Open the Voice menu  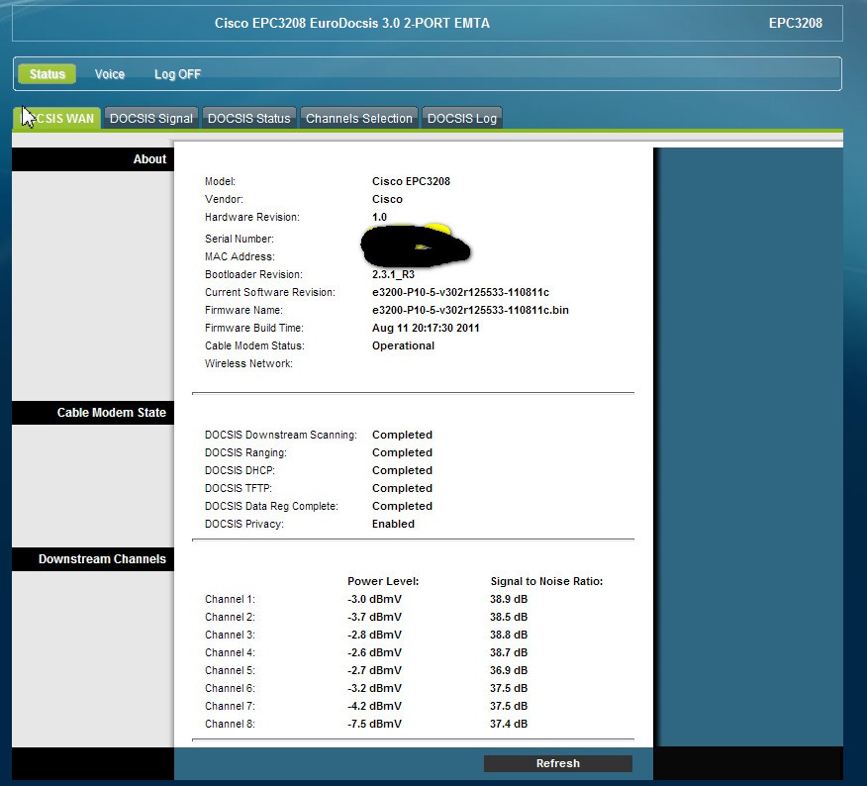[110, 74]
